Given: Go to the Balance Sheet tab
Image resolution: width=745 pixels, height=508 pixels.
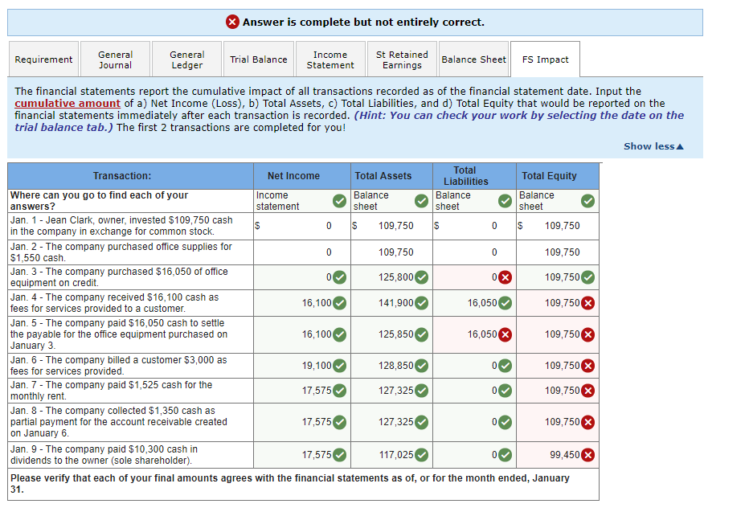Looking at the screenshot, I should pos(473,58).
